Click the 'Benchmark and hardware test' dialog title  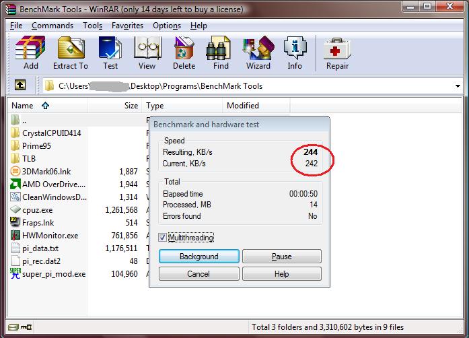(207, 125)
